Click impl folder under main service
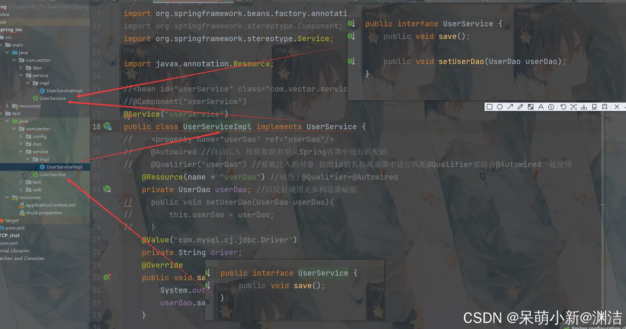 pyautogui.click(x=41, y=83)
